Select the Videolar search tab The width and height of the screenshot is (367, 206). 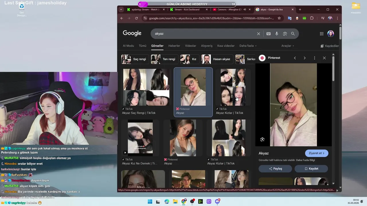point(190,46)
